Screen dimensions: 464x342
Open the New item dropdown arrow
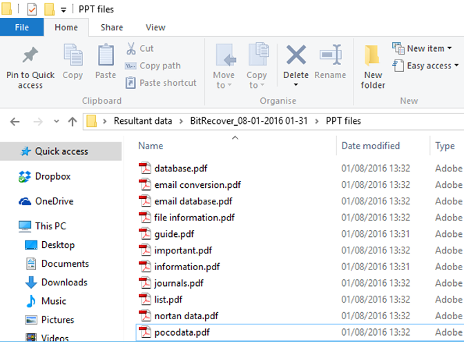pyautogui.click(x=449, y=48)
